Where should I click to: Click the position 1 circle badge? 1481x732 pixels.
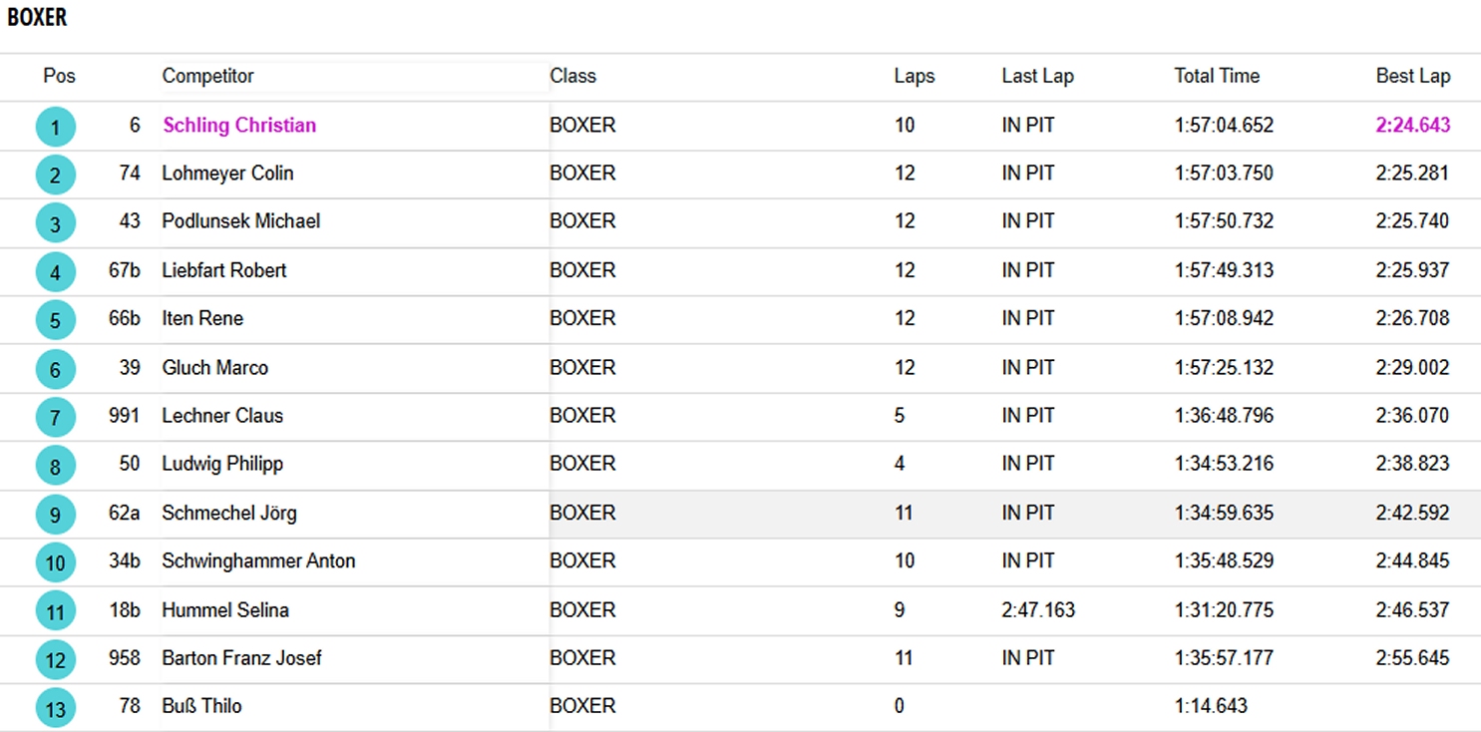click(55, 127)
